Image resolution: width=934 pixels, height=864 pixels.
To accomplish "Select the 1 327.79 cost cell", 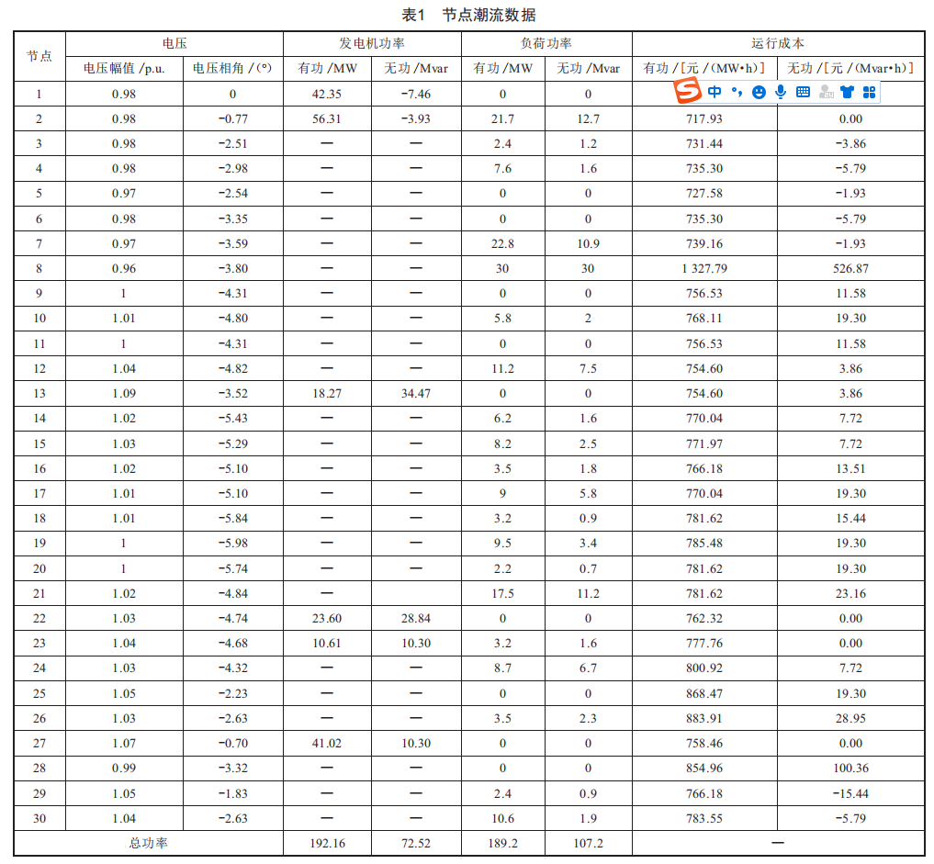I will tap(704, 269).
